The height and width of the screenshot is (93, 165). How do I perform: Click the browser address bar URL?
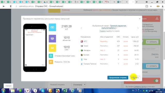click(x=26, y=6)
